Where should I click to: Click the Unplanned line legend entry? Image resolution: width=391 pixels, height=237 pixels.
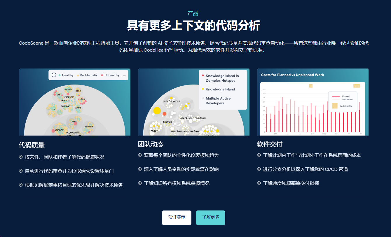pyautogui.click(x=342, y=99)
